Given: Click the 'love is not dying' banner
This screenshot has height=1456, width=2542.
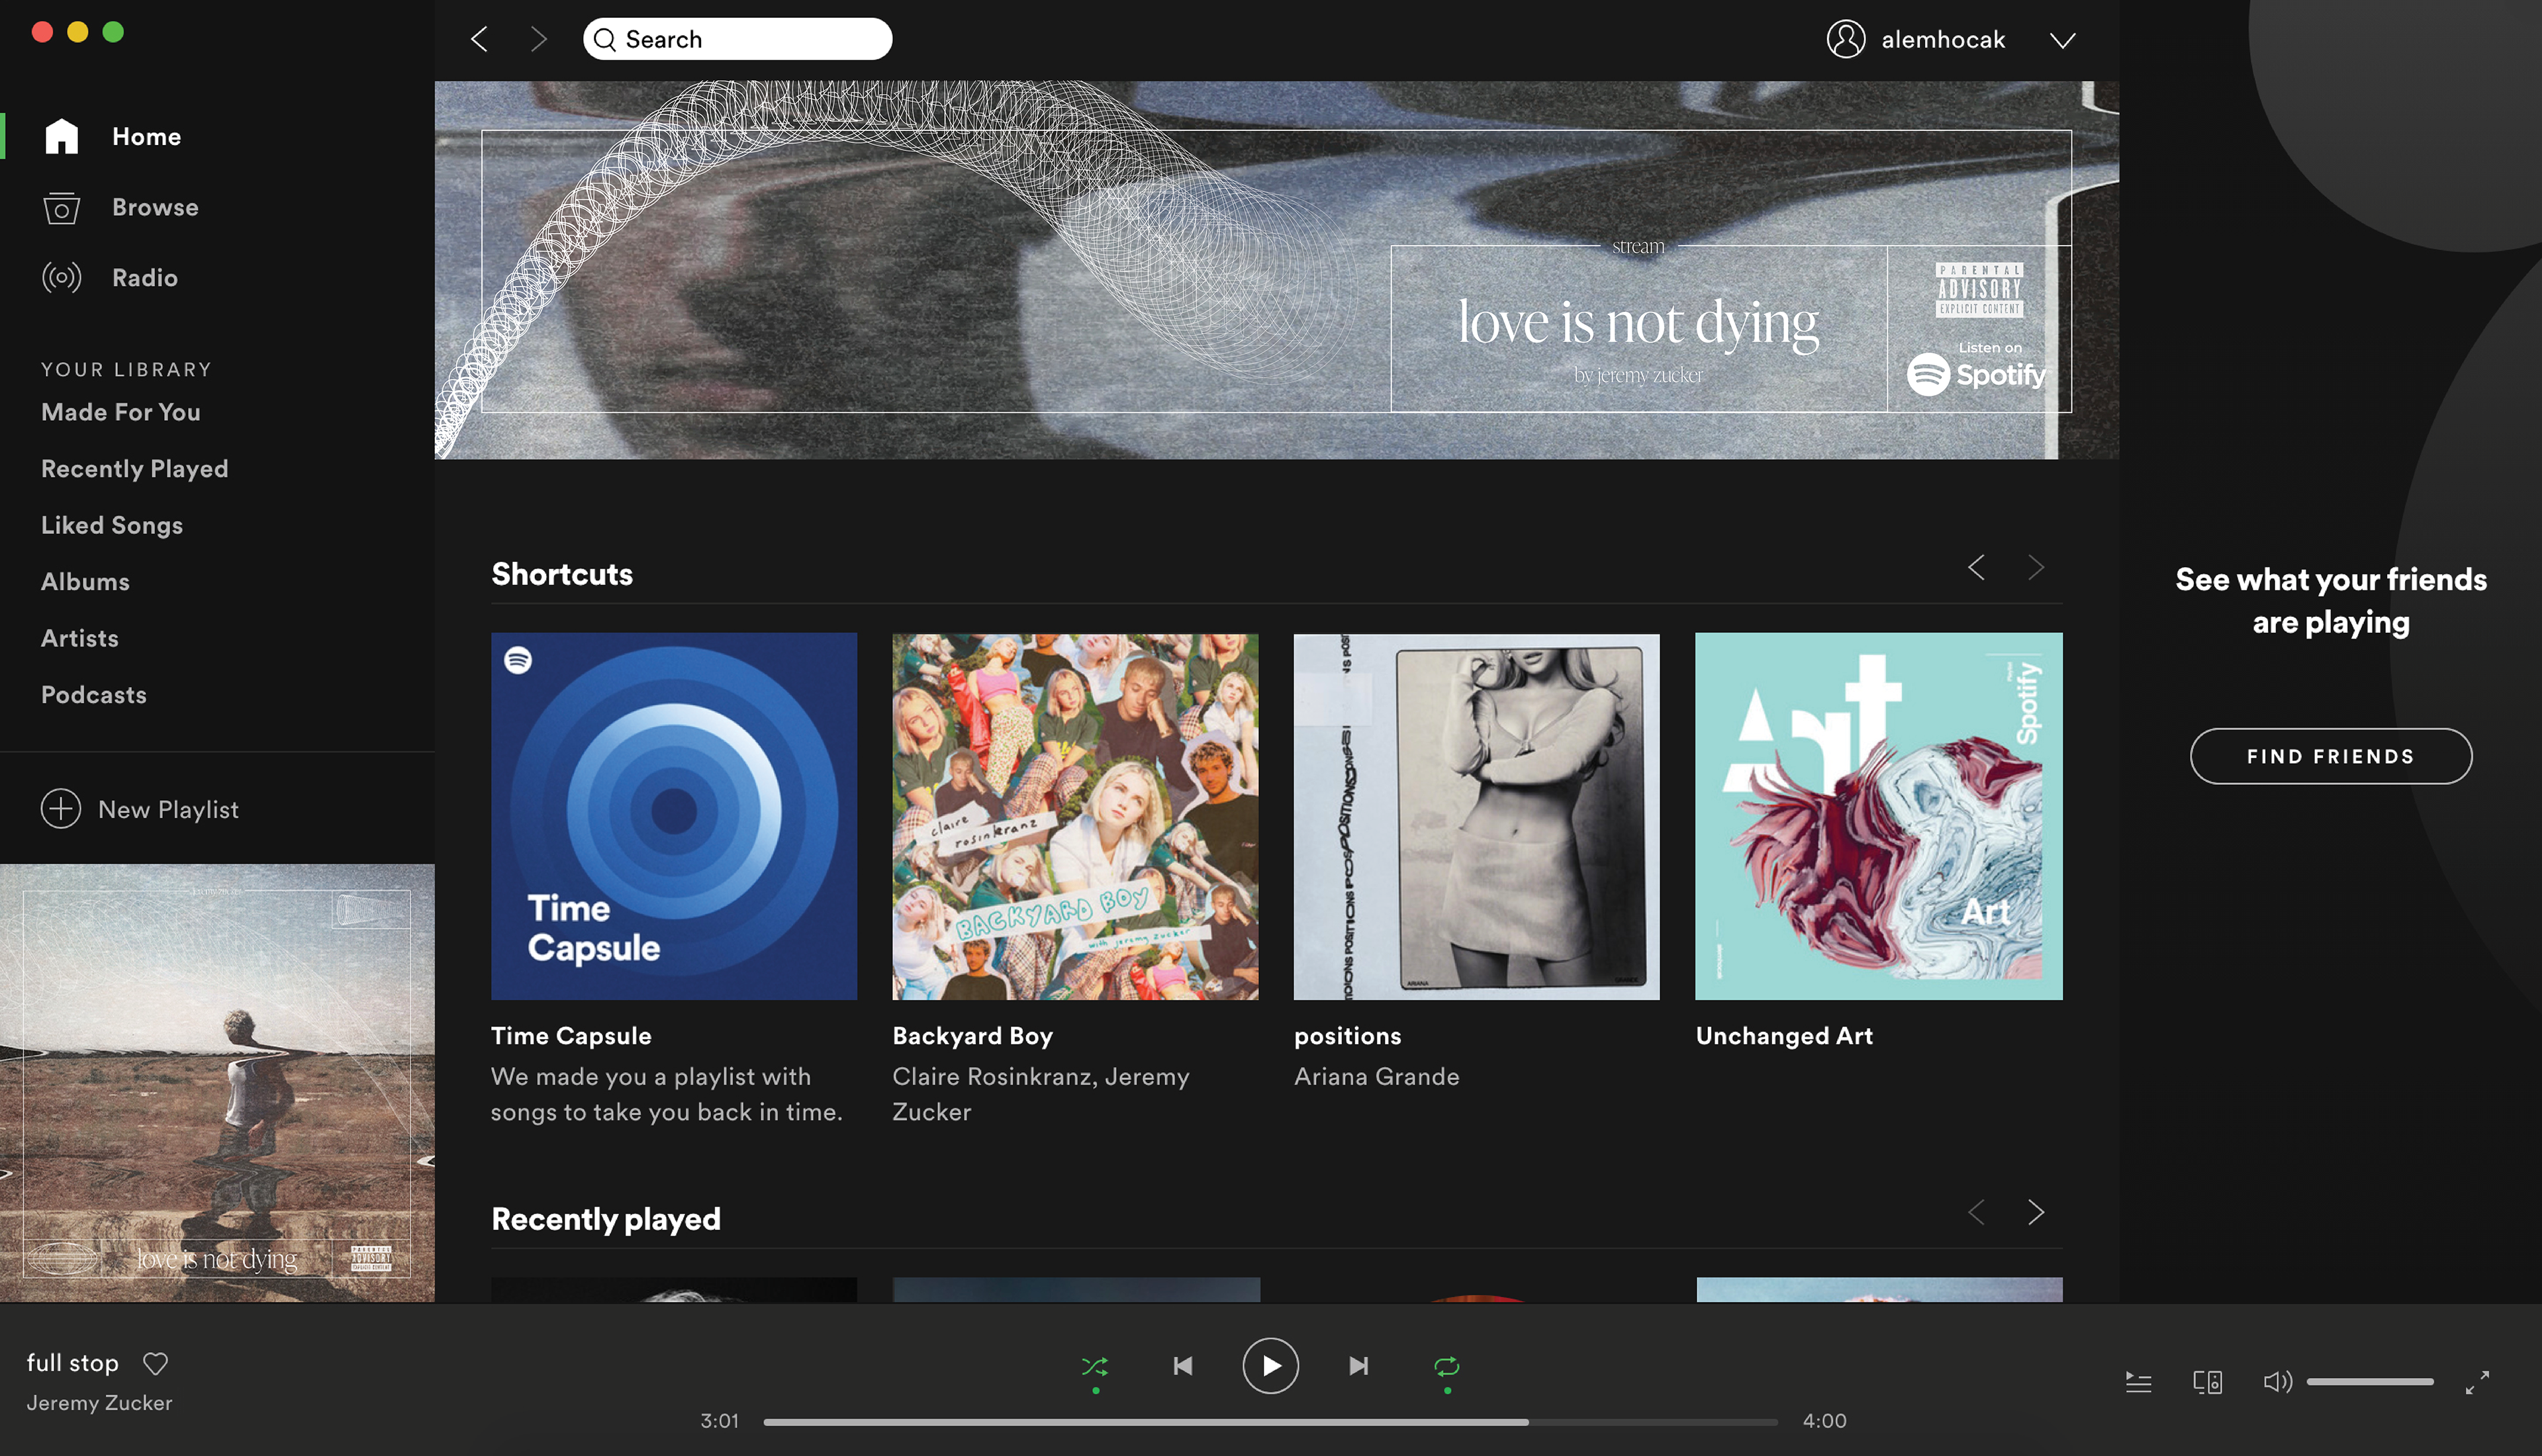Looking at the screenshot, I should (1276, 270).
